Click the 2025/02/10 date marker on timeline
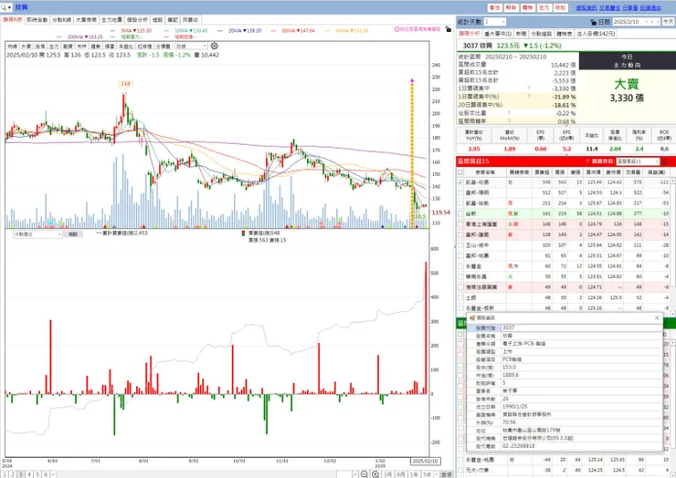Screen dimensions: 676x478 pos(425,462)
